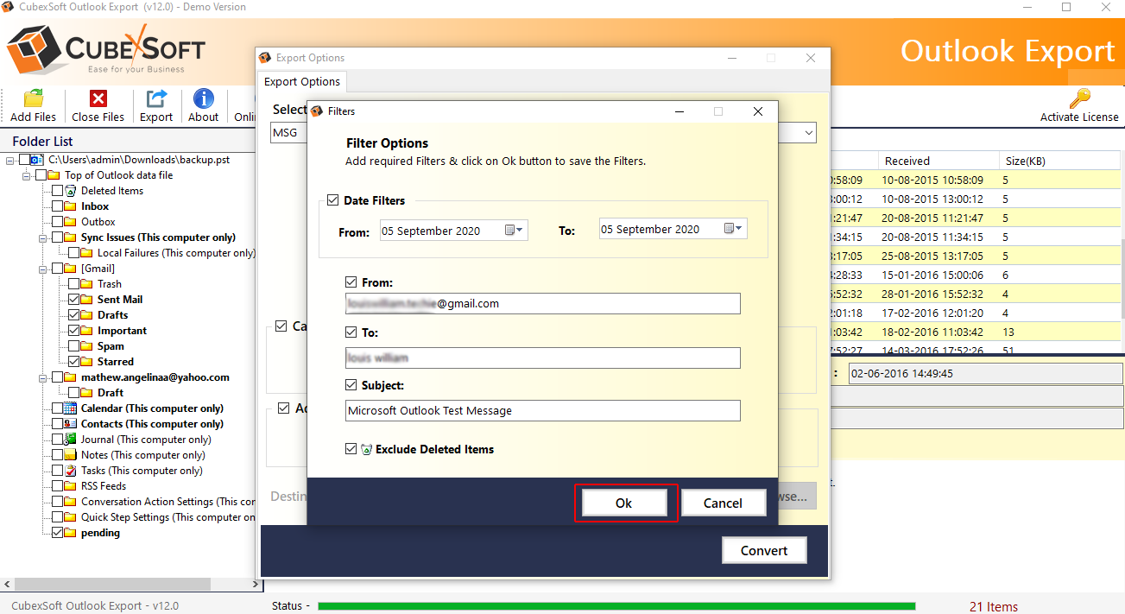Select the Tasks (This computer only) folder

tap(142, 471)
